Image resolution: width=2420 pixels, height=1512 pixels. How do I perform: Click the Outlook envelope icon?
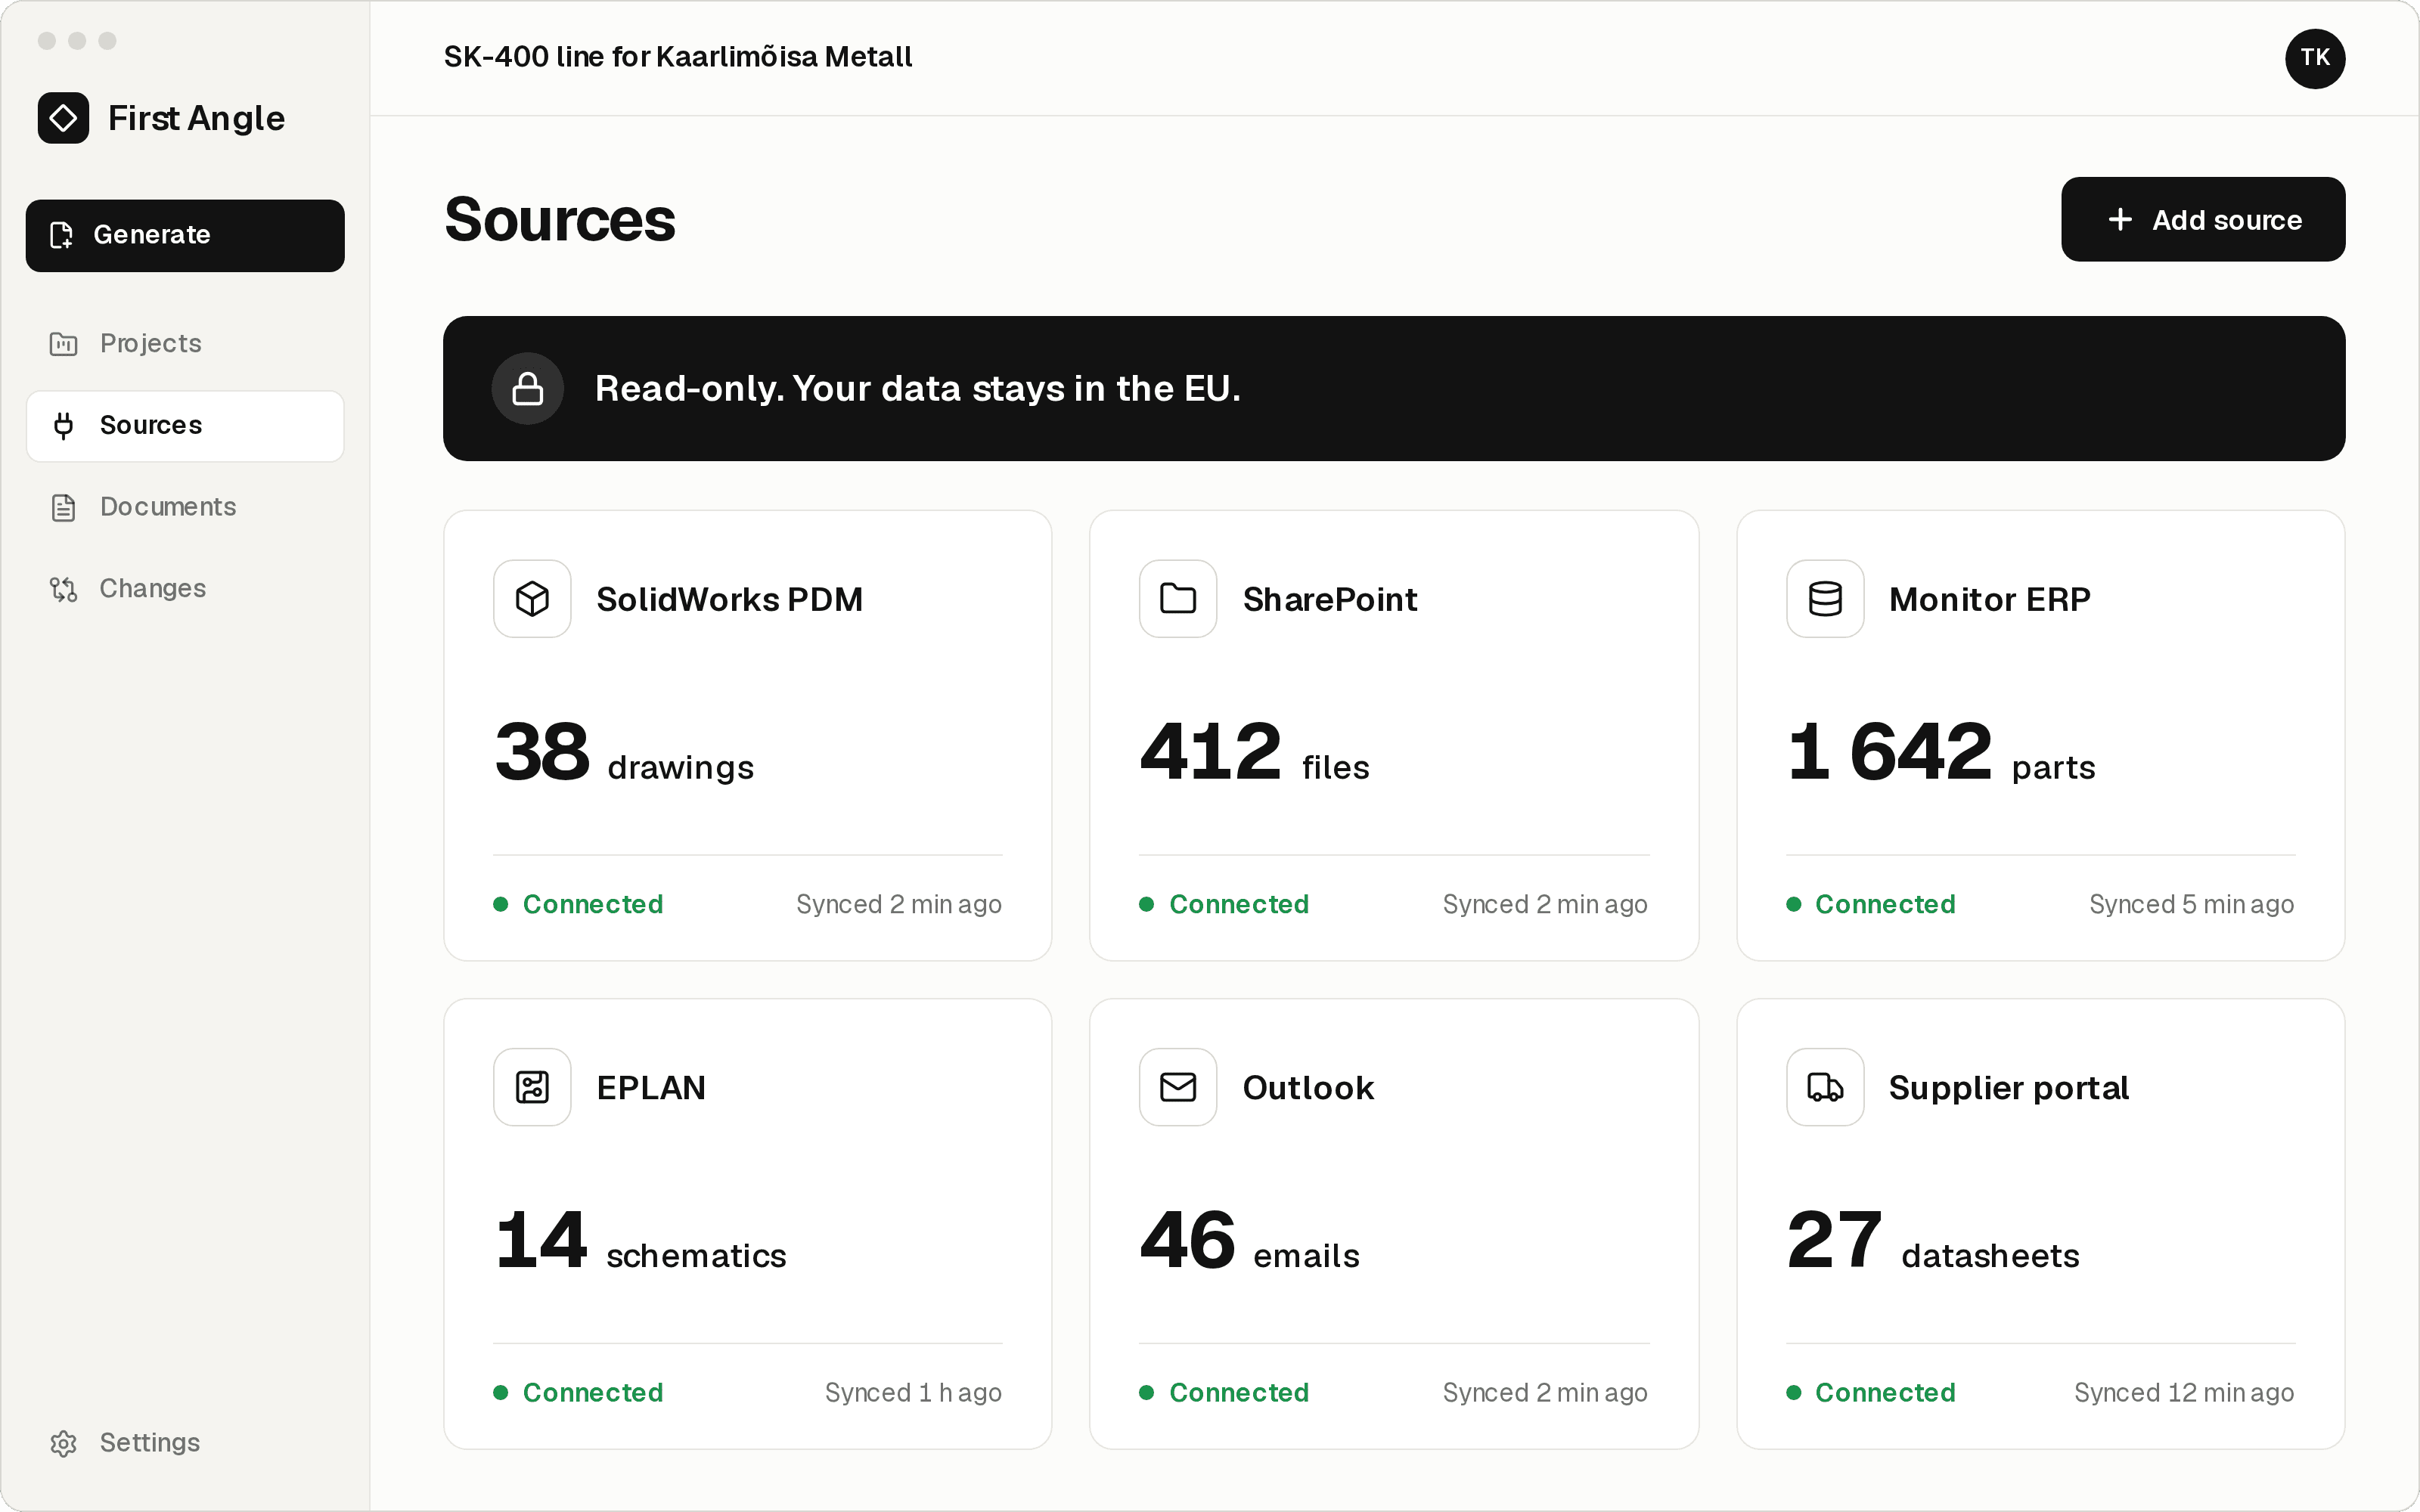click(1178, 1087)
